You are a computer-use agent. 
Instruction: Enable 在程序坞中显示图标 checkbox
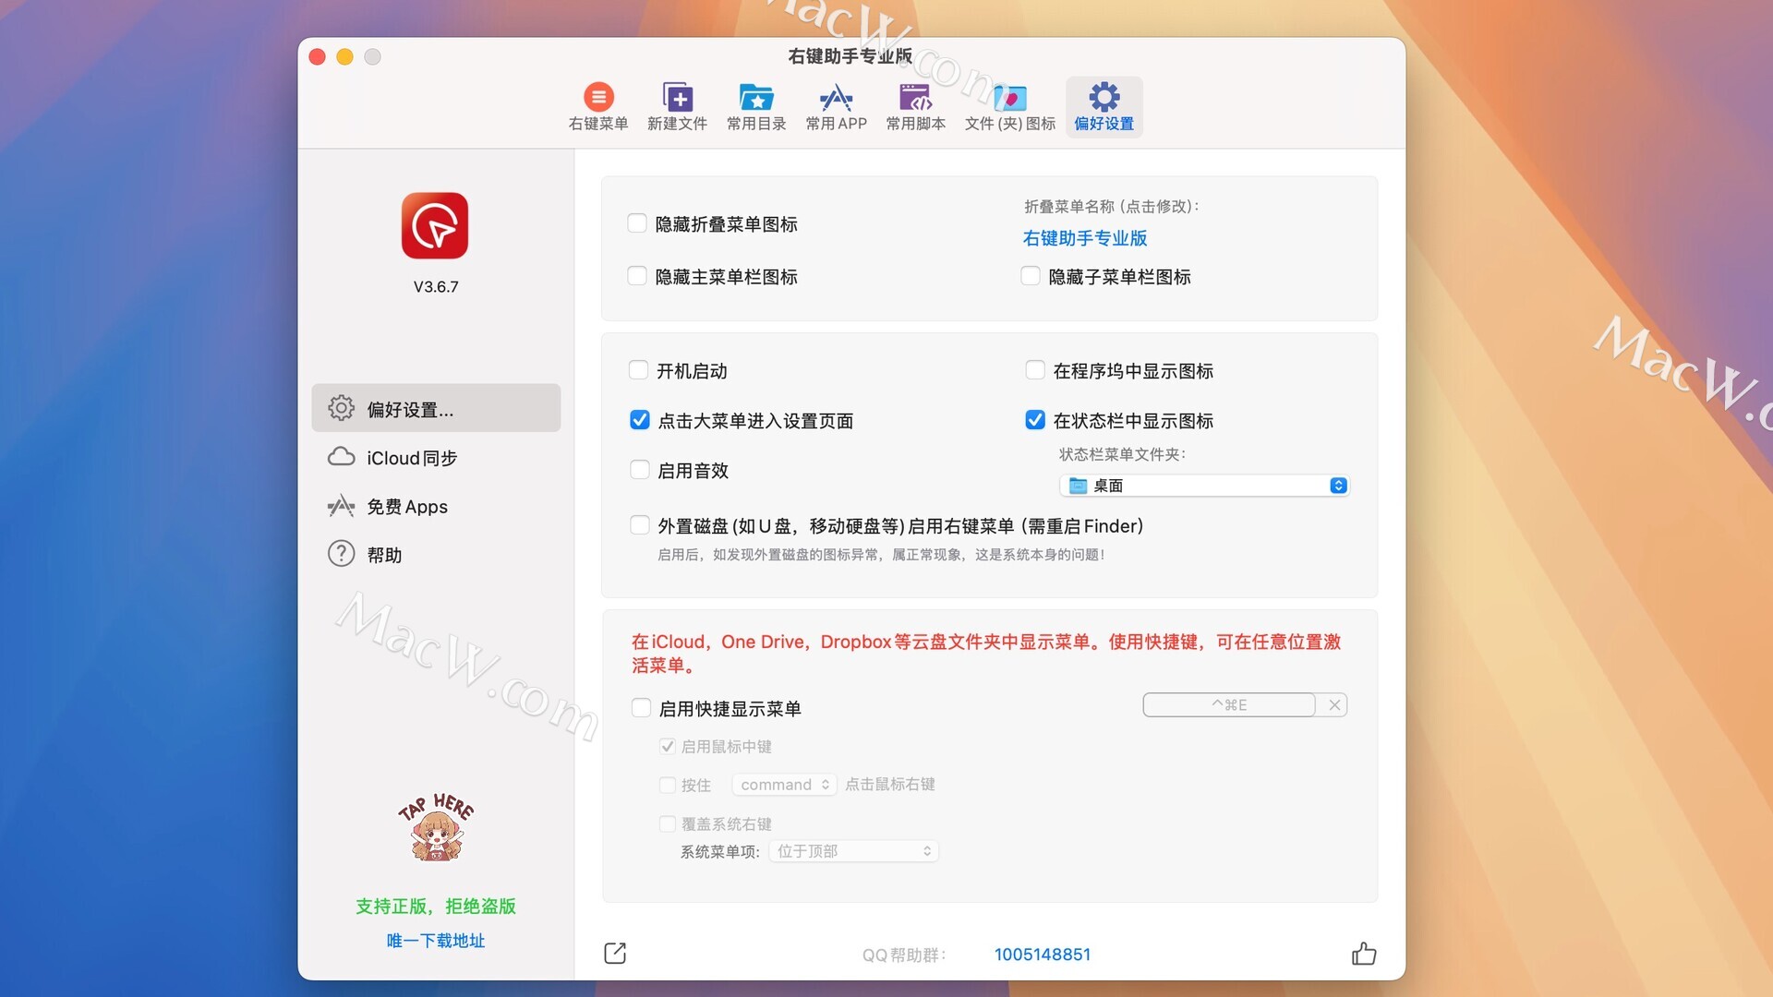(x=1035, y=370)
